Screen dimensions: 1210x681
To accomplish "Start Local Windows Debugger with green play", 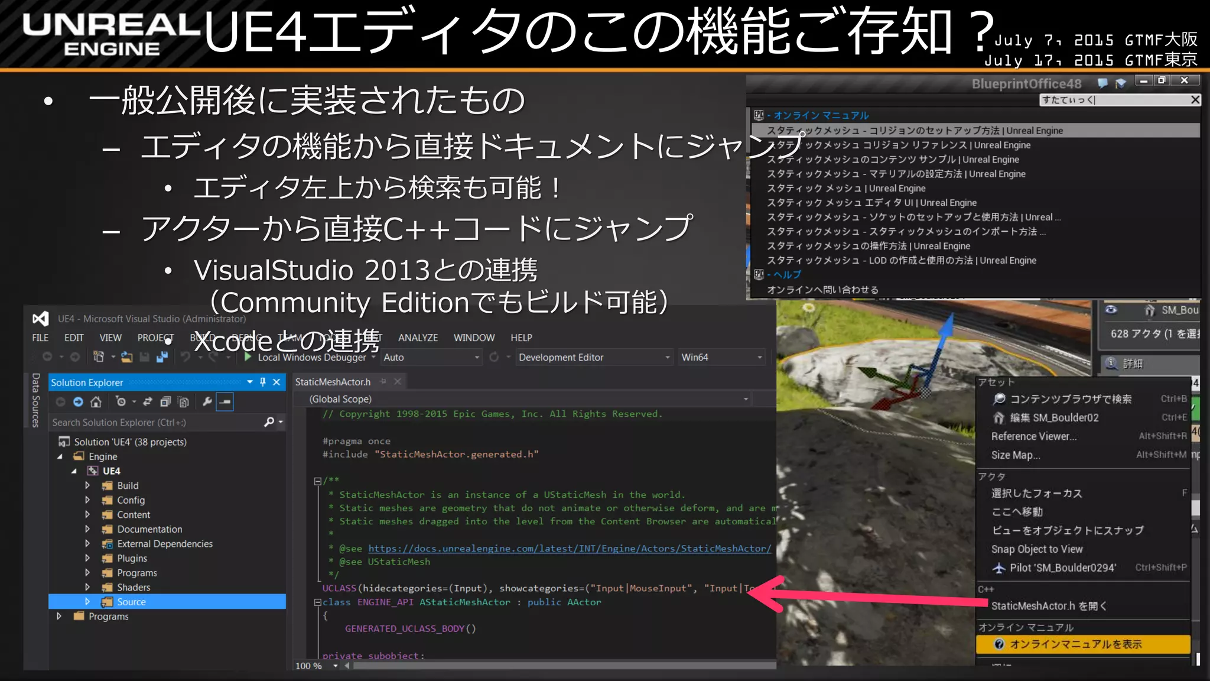I will click(x=248, y=357).
